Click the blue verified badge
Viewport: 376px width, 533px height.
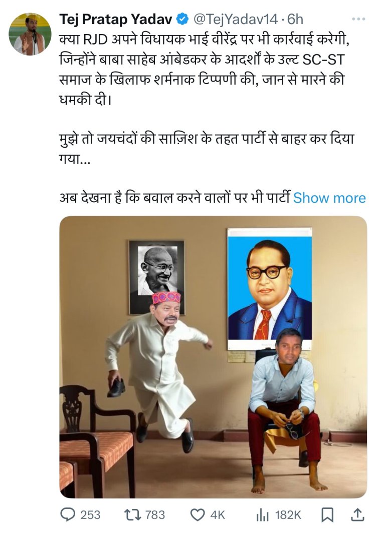[182, 20]
